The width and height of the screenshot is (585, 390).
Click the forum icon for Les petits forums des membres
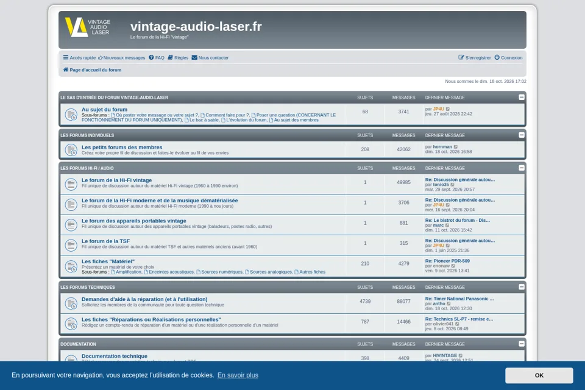coord(71,150)
